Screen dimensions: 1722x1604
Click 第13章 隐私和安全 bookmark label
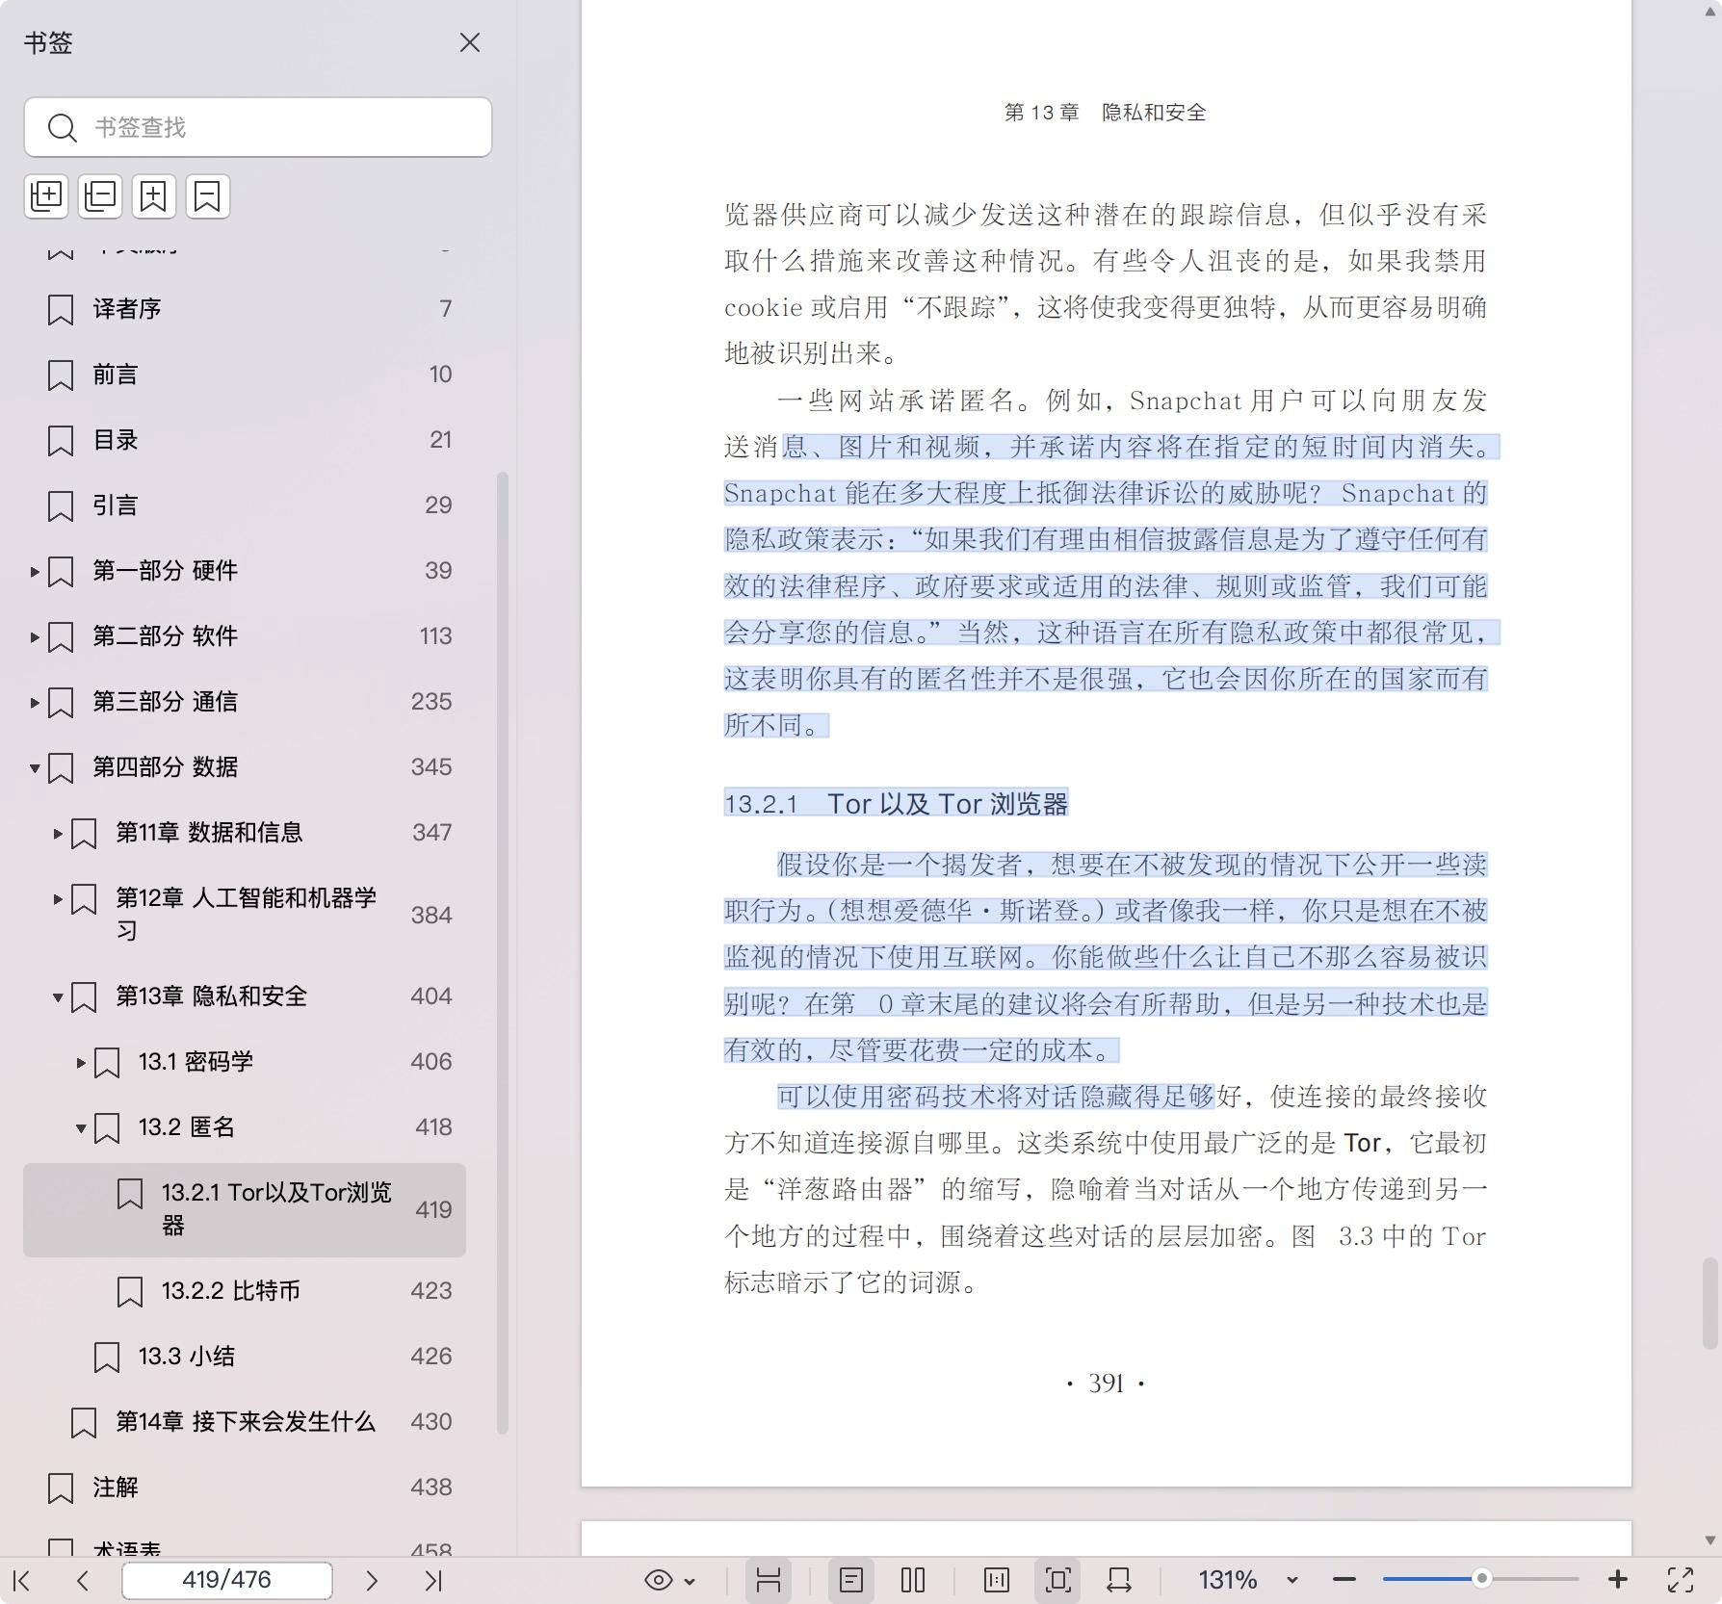[x=211, y=996]
